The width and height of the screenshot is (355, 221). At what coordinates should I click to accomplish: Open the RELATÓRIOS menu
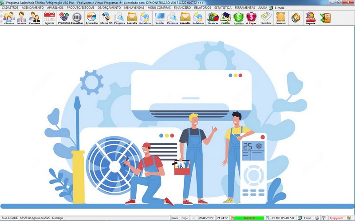point(202,8)
